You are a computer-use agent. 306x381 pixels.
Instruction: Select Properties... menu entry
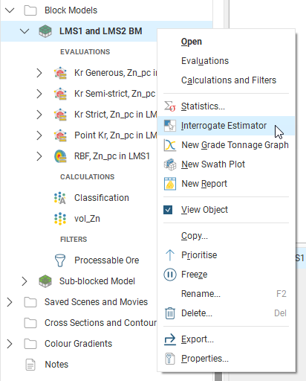[205, 359]
